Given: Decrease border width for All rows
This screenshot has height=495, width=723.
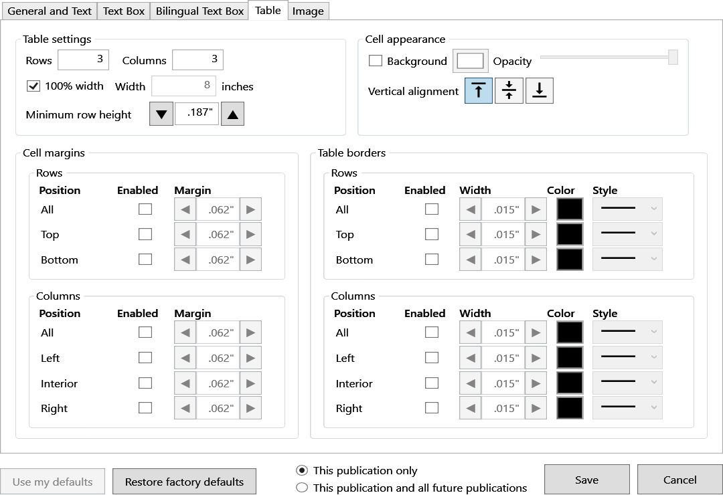Looking at the screenshot, I should 471,210.
